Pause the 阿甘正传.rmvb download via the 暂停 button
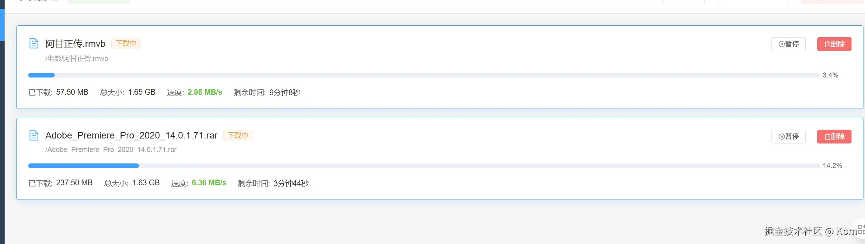The image size is (865, 244). pos(788,44)
